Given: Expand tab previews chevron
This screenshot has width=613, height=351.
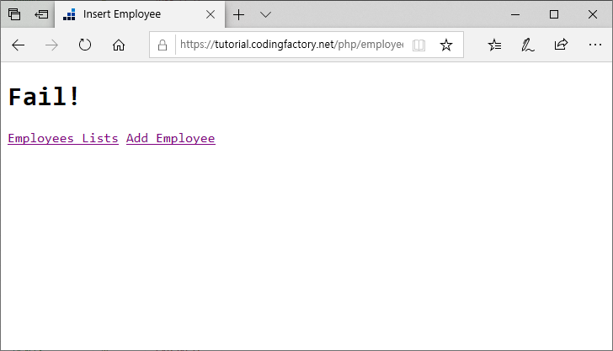Looking at the screenshot, I should [265, 14].
